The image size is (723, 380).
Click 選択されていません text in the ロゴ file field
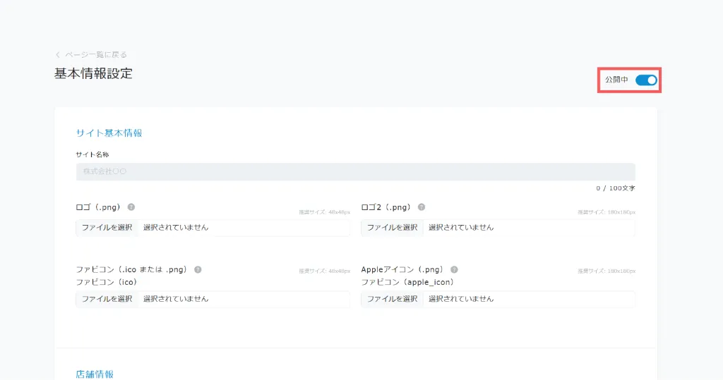click(x=176, y=228)
